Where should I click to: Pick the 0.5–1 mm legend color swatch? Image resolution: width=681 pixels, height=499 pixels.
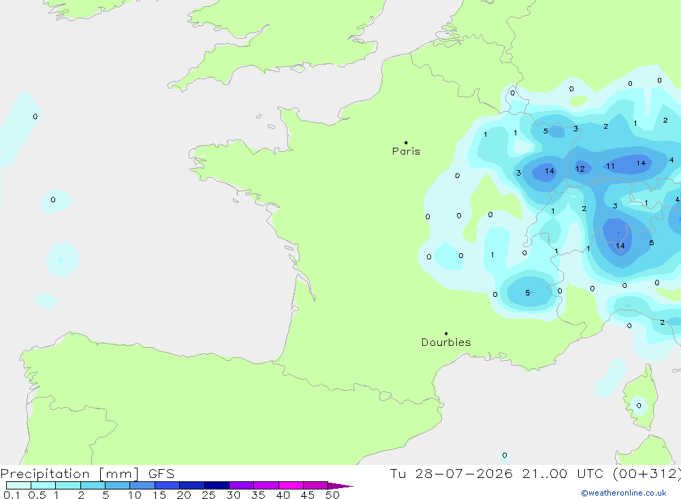tap(44, 485)
